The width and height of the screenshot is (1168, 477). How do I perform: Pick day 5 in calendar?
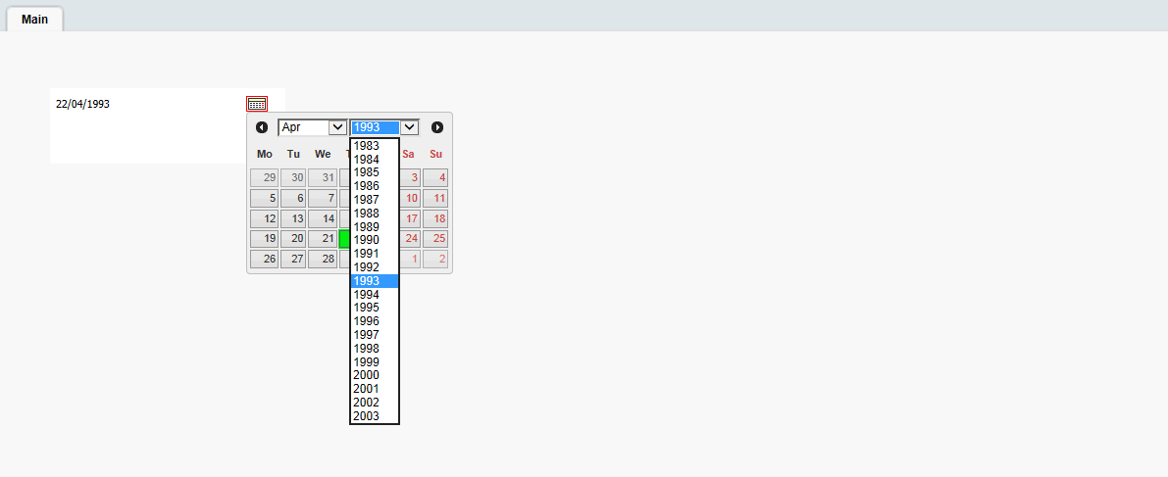(x=265, y=198)
